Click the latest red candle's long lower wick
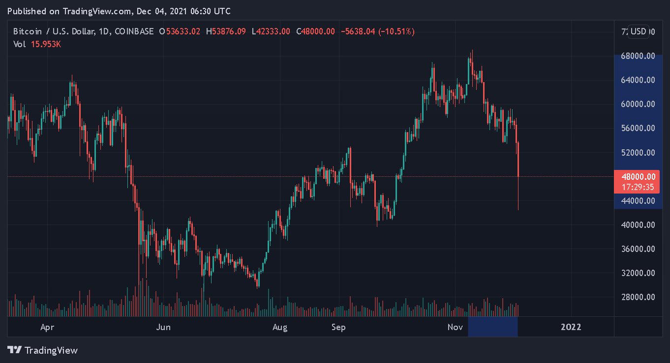Viewport: 670px width, 363px height. tap(518, 193)
